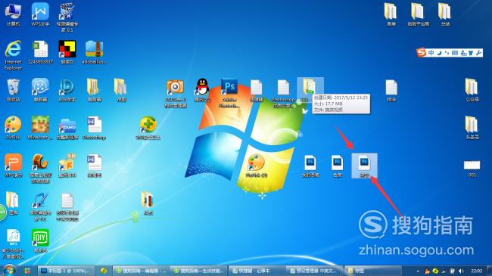492x276 pixels.
Task: Select the blue music note pen shortcut
Action: tap(40, 206)
